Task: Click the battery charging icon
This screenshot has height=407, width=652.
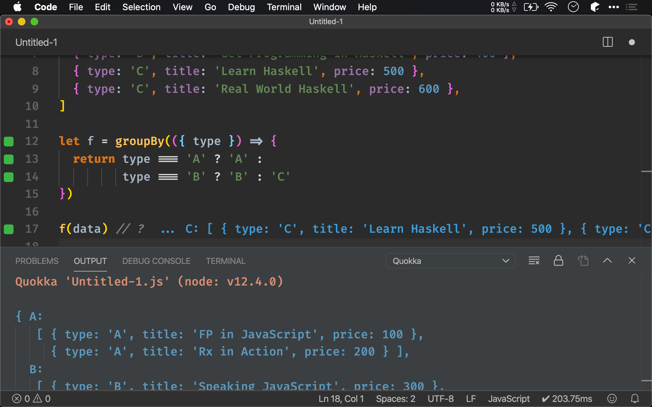Action: point(531,7)
